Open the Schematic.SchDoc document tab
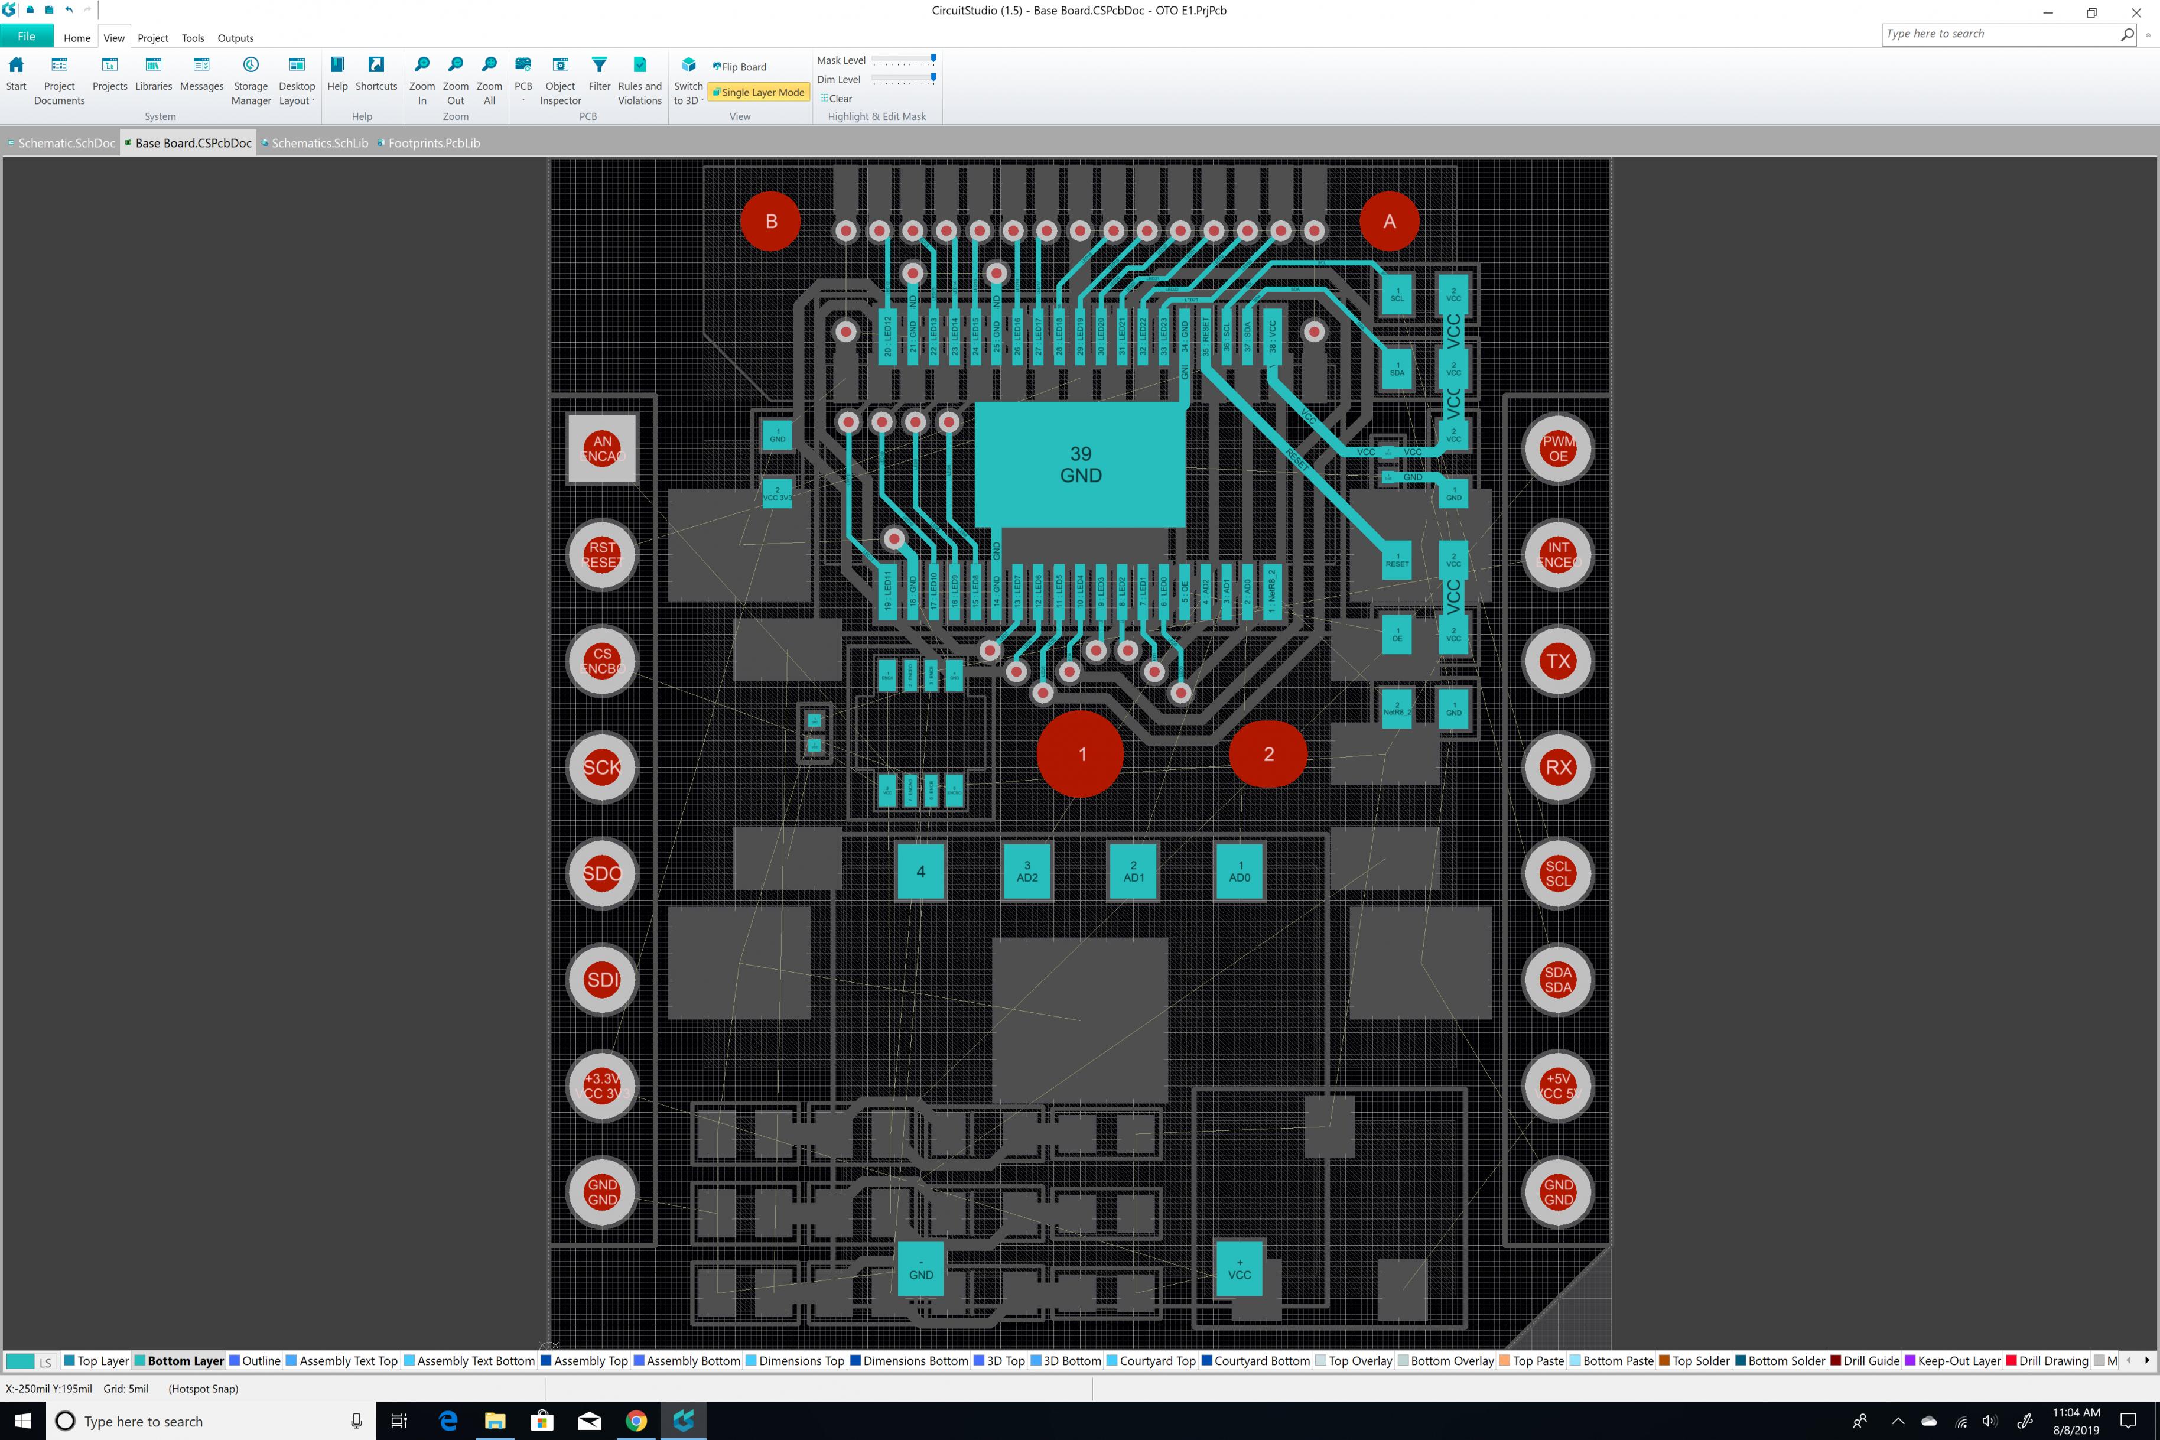This screenshot has width=2160, height=1440. (x=61, y=142)
